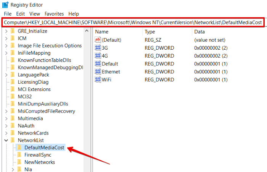Select the 3G DWORD value icon
This screenshot has width=267, height=172.
coord(98,48)
